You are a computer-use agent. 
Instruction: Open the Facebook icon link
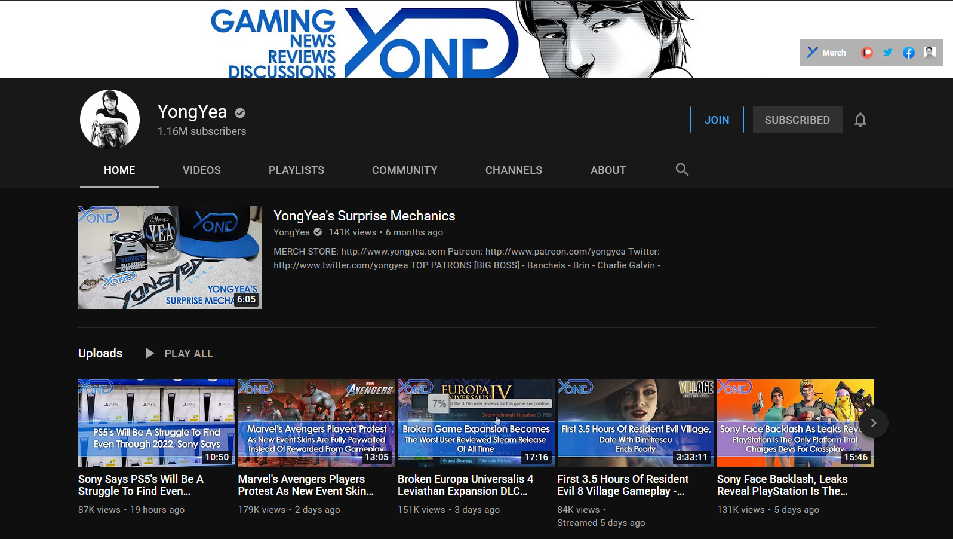tap(908, 53)
